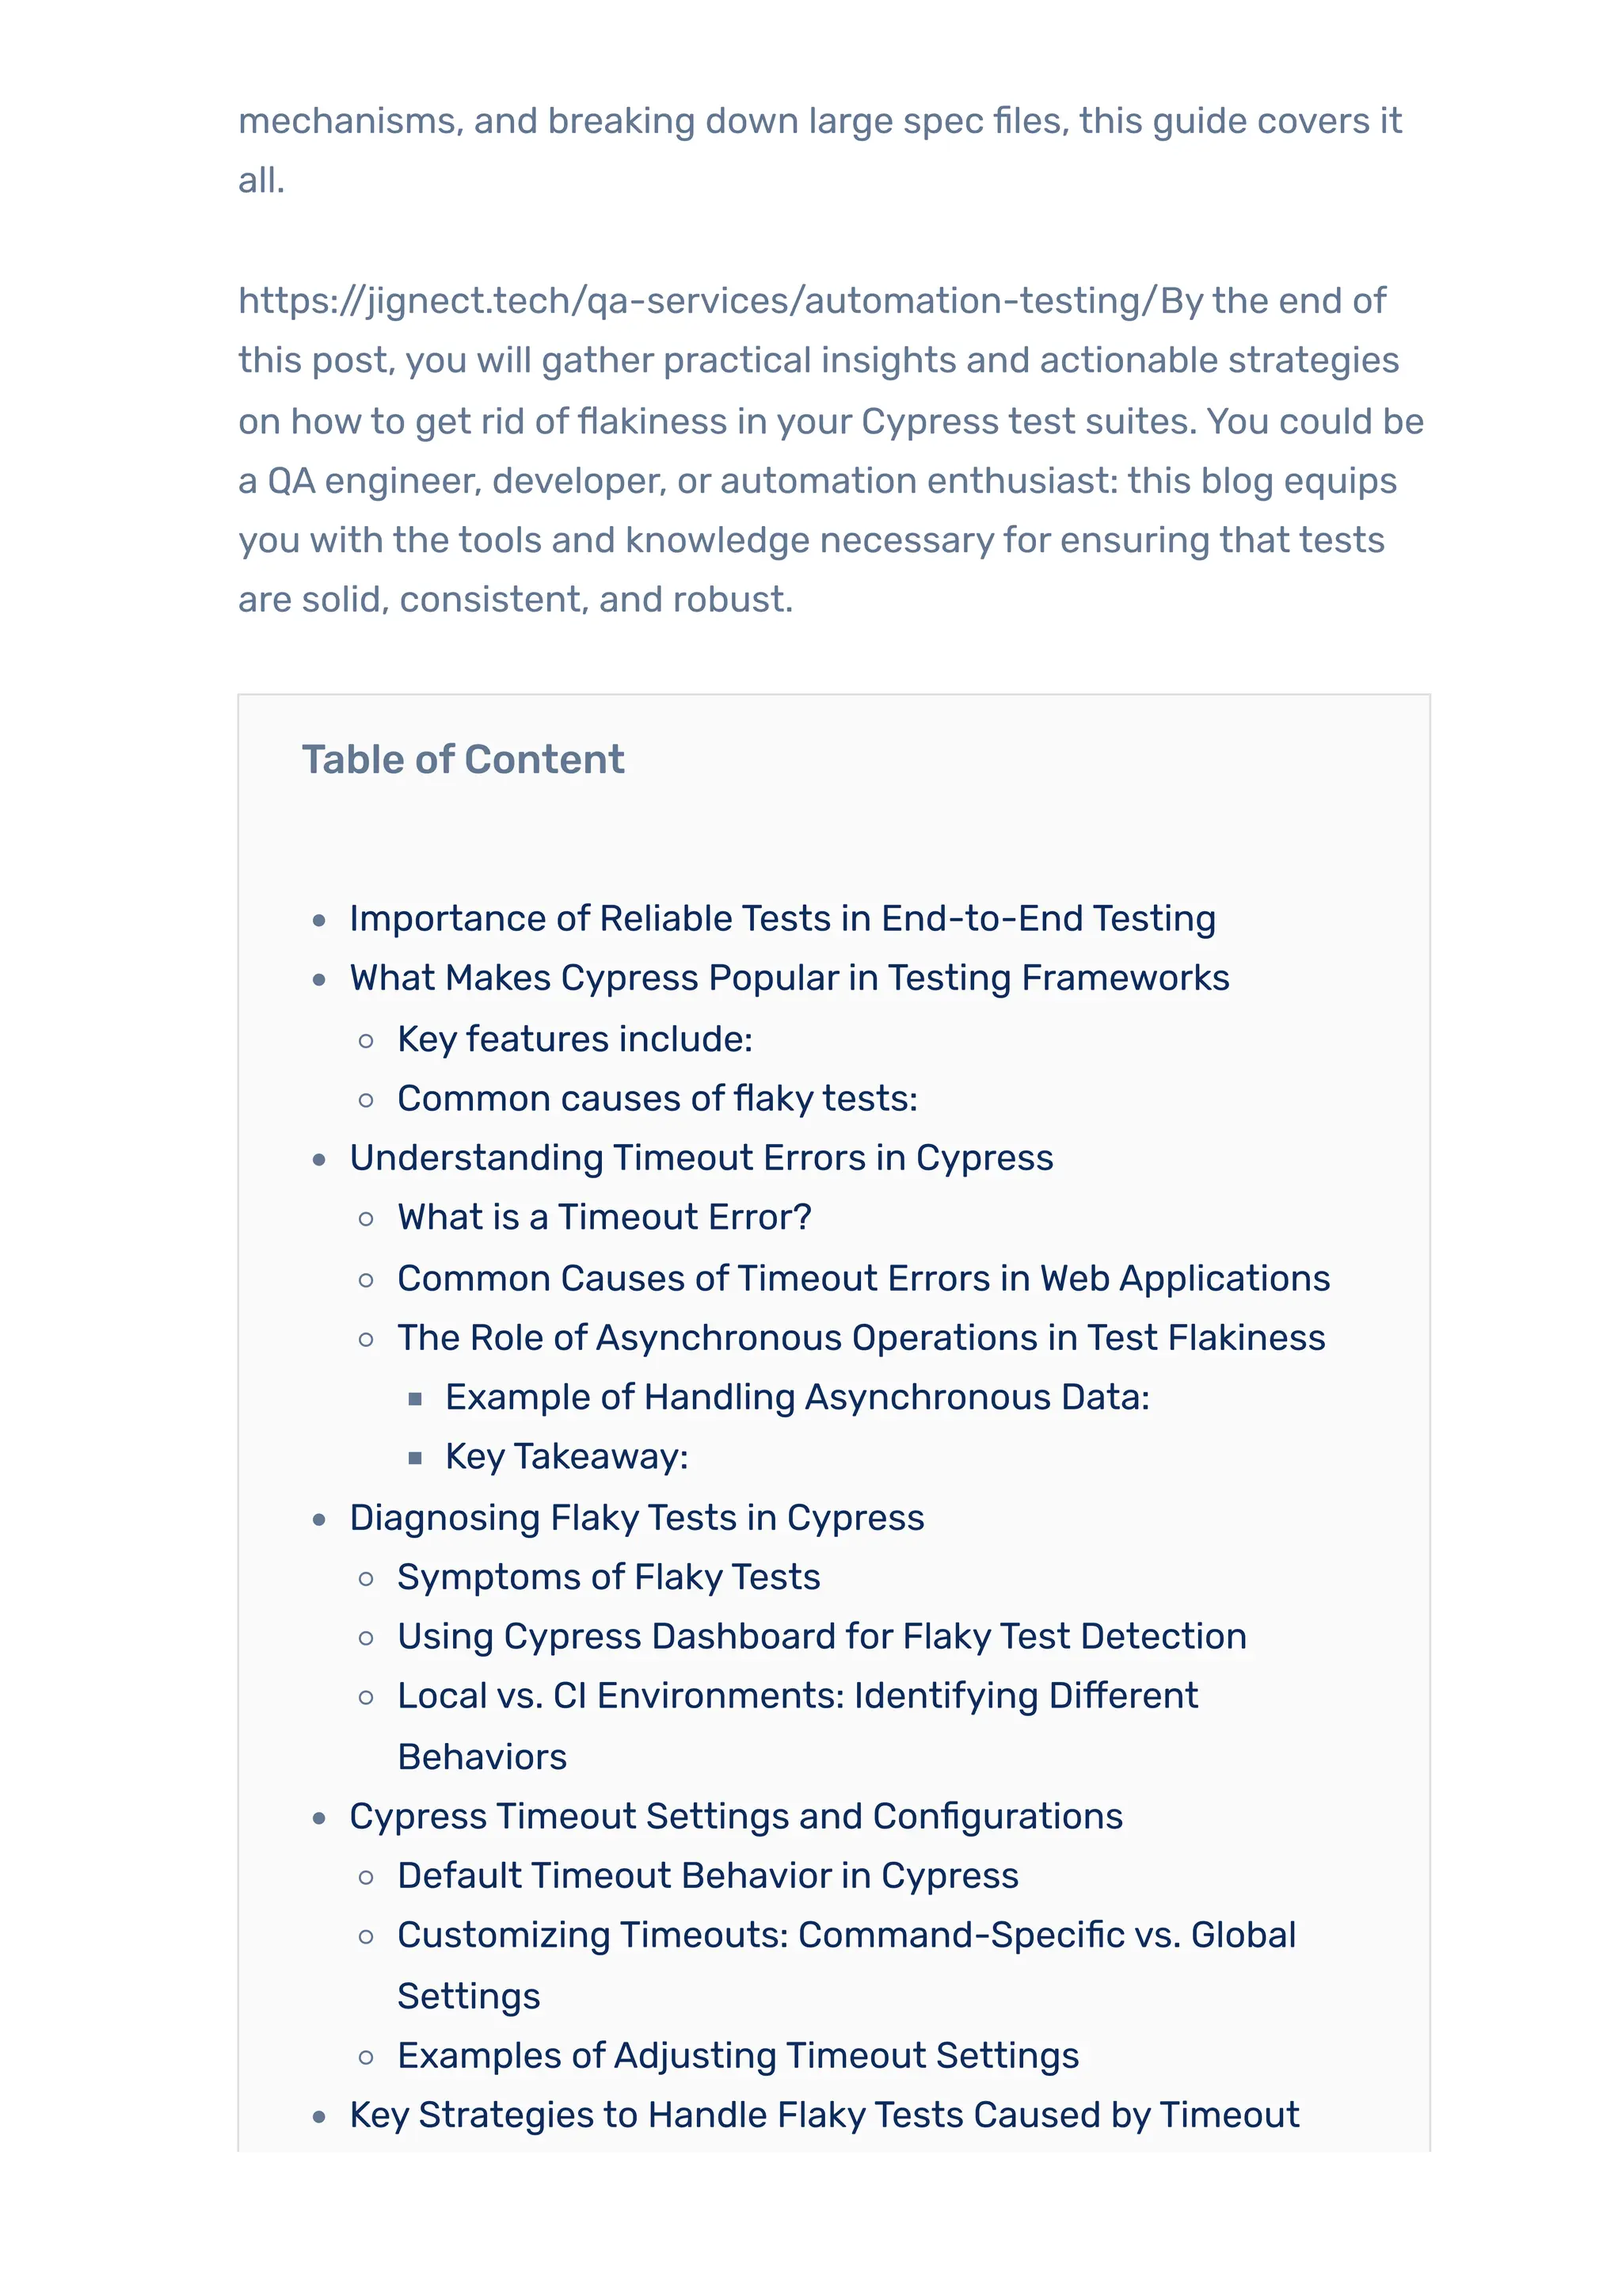Image resolution: width=1622 pixels, height=2296 pixels.
Task: Select the 'Key Takeaway:' entry
Action: click(566, 1456)
